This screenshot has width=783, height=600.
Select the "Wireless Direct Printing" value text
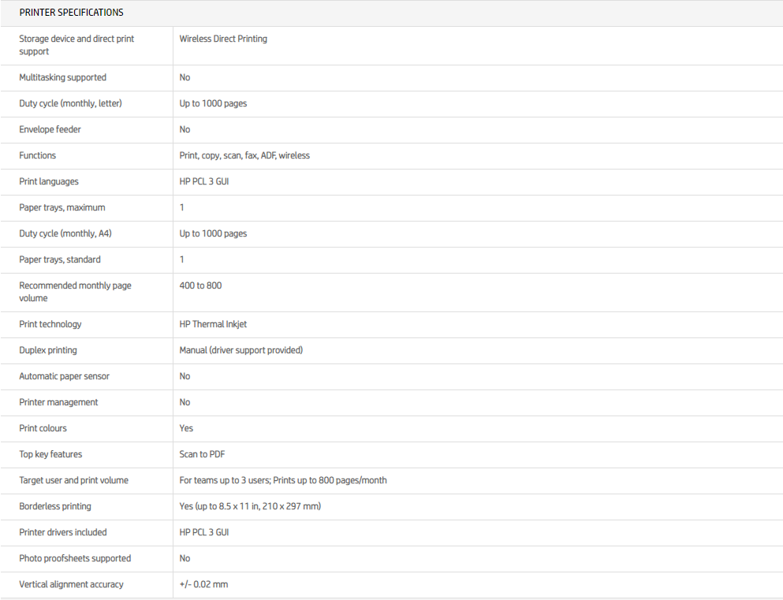[x=223, y=39]
